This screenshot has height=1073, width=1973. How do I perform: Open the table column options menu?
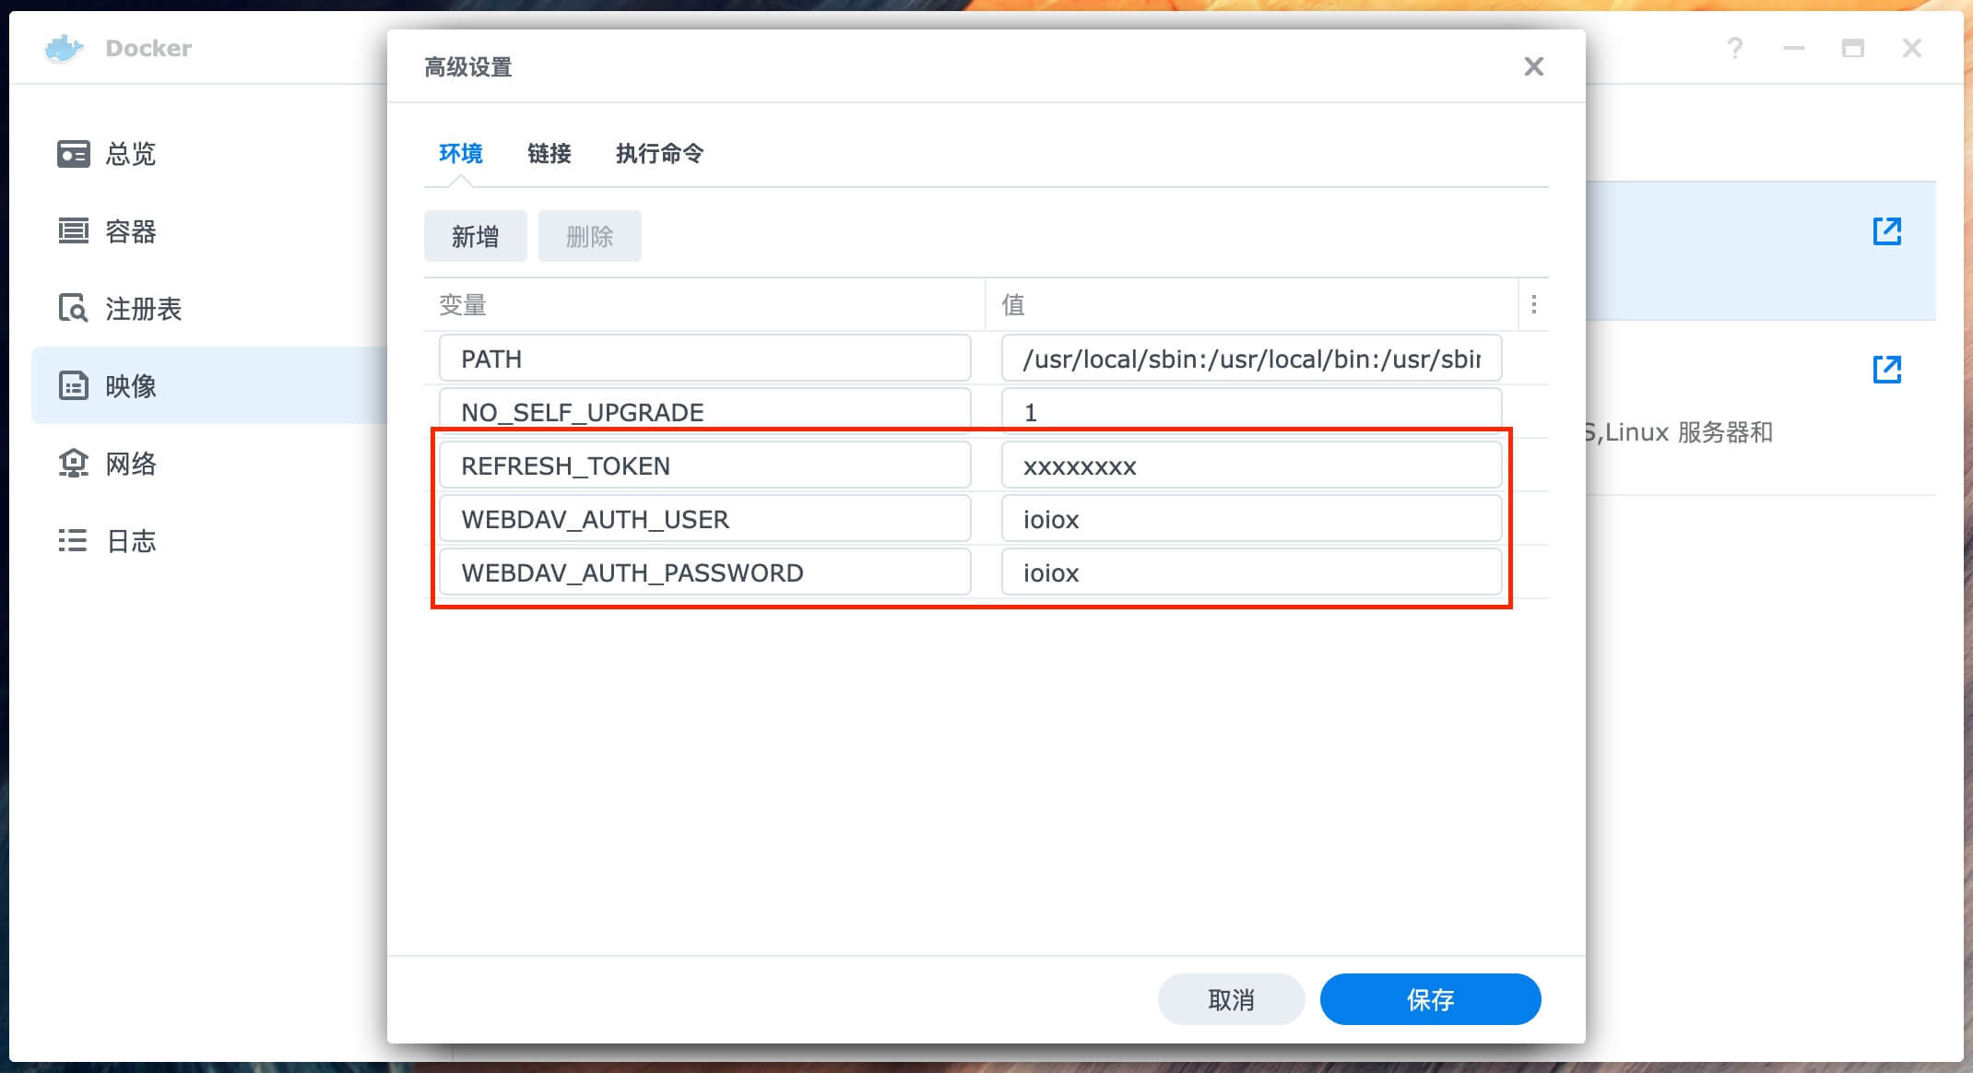tap(1533, 304)
